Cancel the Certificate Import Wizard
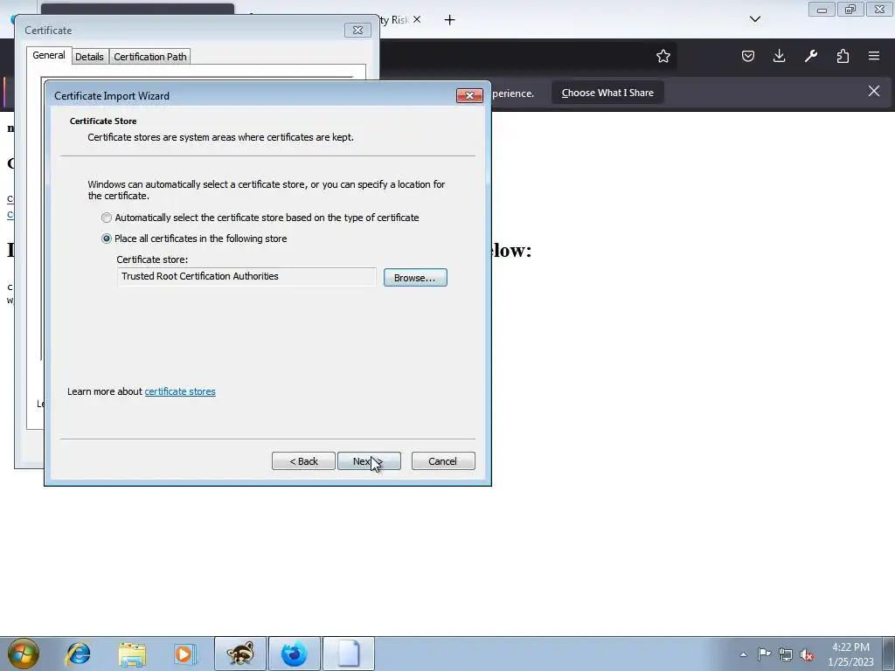The width and height of the screenshot is (895, 671). [x=443, y=461]
